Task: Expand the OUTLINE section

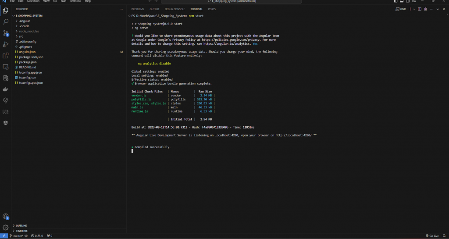Action: tap(69, 225)
